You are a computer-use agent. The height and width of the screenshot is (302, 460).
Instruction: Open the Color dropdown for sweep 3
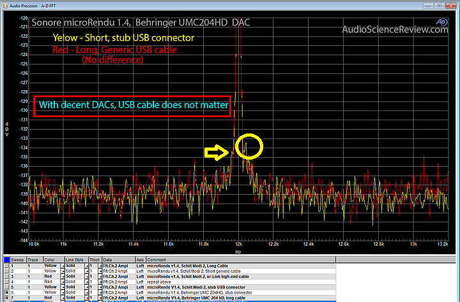(x=63, y=276)
